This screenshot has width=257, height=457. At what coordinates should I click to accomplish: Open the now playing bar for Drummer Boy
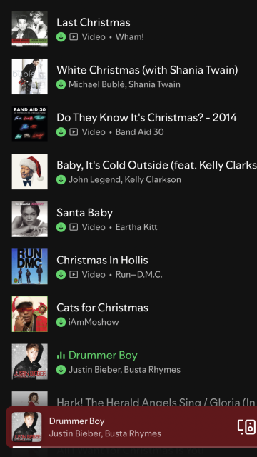click(x=131, y=427)
